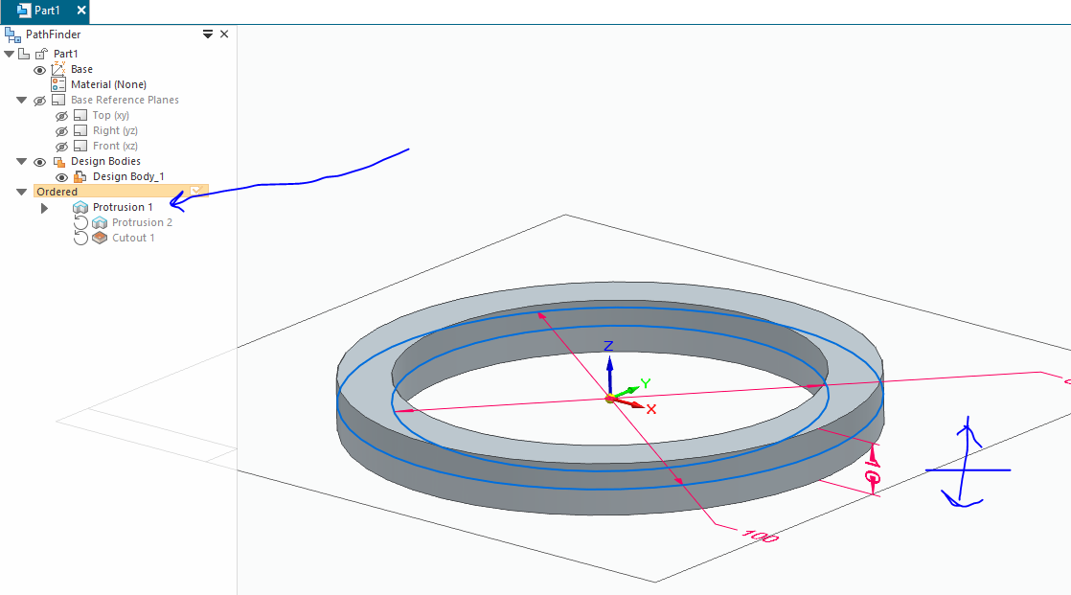Show the Front (xz) reference plane

point(61,147)
